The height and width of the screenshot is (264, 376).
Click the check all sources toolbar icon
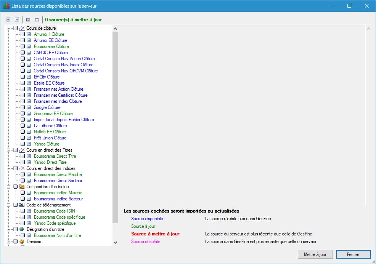[x=28, y=19]
